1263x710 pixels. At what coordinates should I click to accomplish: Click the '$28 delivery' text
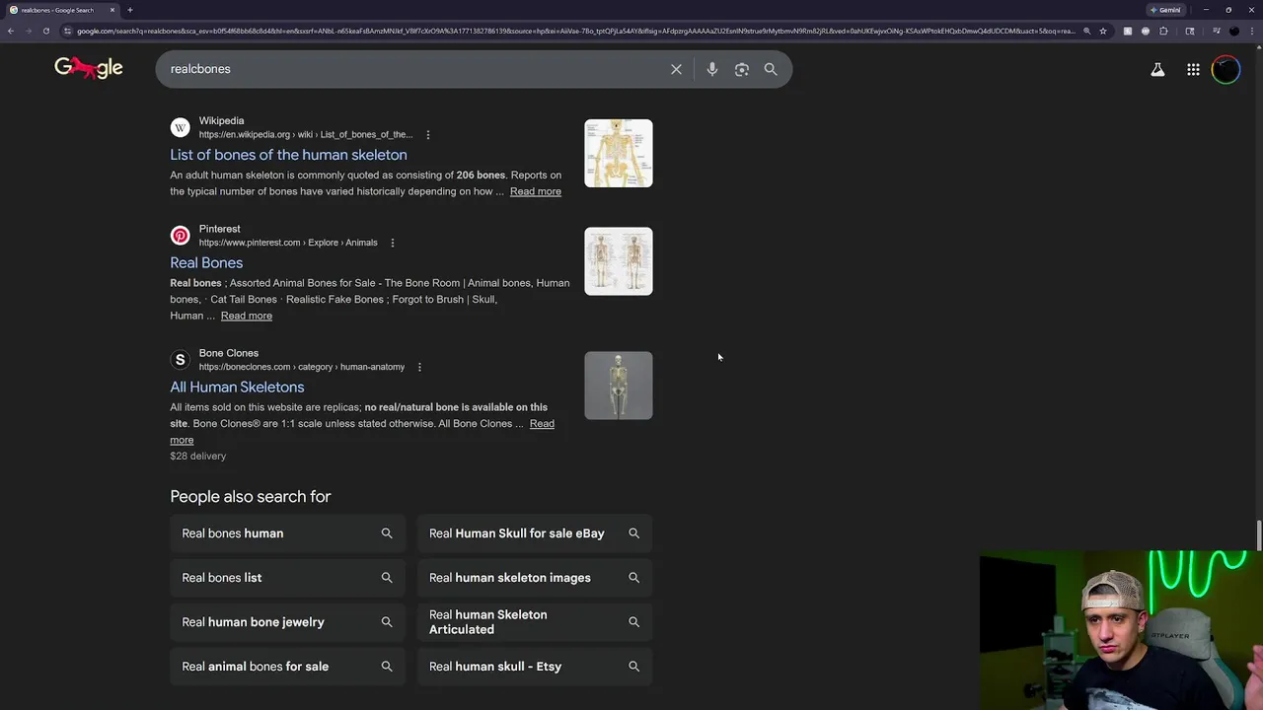tap(198, 457)
